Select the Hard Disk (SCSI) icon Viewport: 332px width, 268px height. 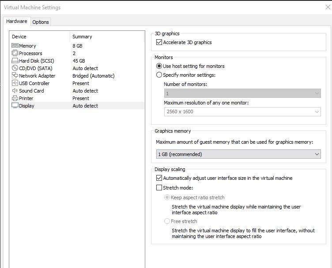point(15,61)
